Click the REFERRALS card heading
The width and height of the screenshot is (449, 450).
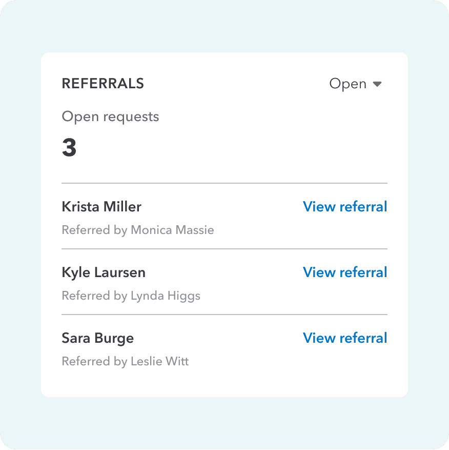coord(103,84)
